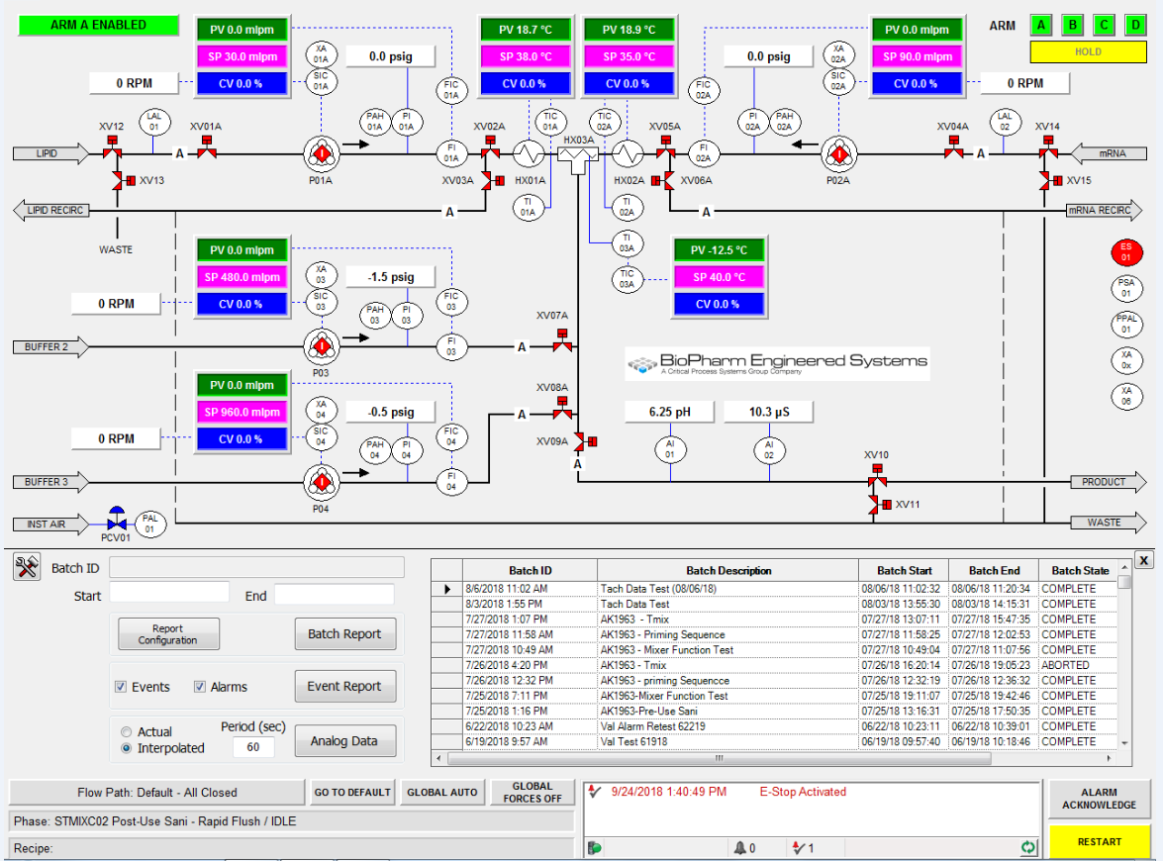The height and width of the screenshot is (861, 1163).
Task: Click valve XV08A
Action: pos(562,408)
